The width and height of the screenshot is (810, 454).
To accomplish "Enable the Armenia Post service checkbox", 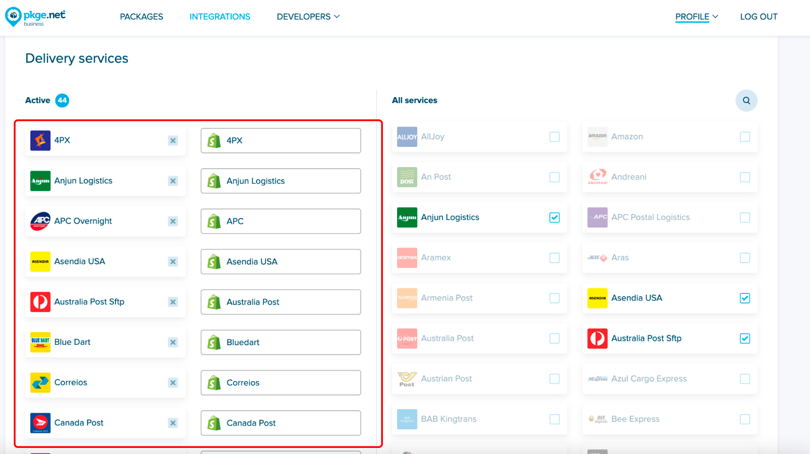I will tap(554, 298).
